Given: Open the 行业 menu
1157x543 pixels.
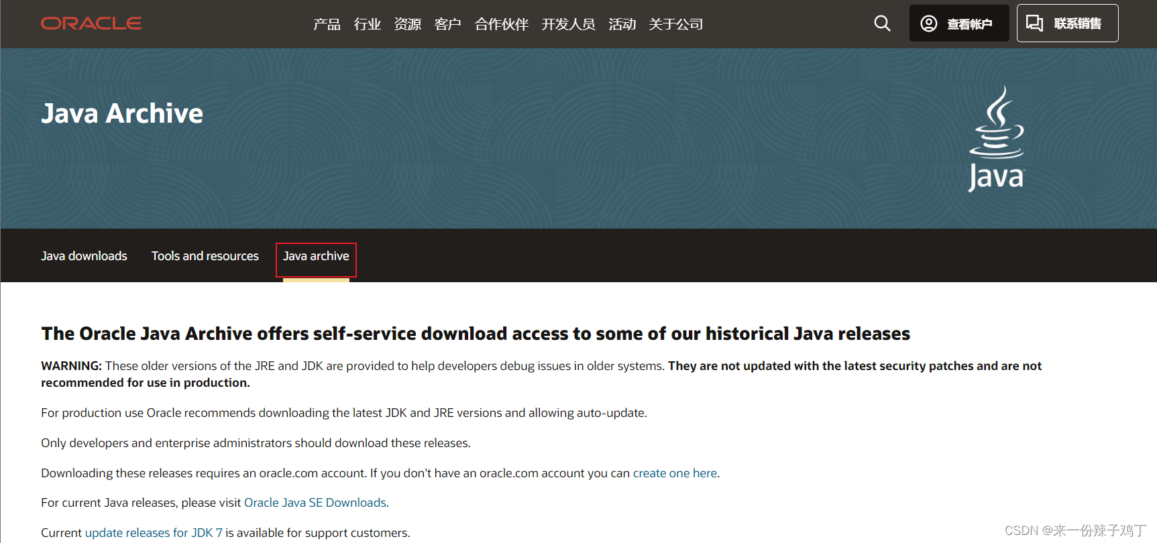Looking at the screenshot, I should point(367,24).
